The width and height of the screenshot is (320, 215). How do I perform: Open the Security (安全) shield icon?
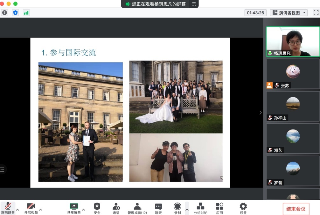tap(97, 208)
